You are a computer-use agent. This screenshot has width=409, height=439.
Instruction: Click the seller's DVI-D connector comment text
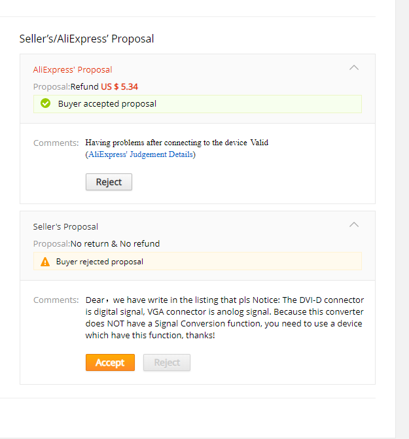click(x=224, y=317)
